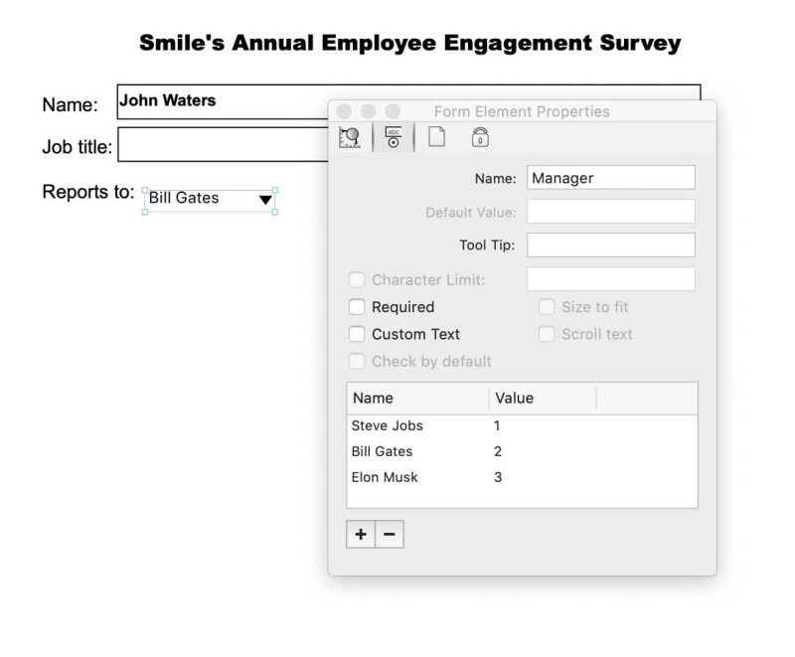
Task: Click the Character Limit value field
Action: 611,279
